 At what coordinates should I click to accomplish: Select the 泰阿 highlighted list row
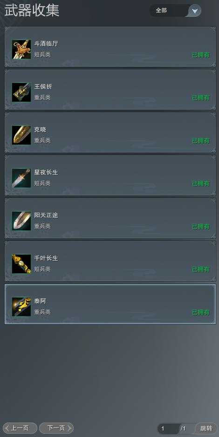coord(110,304)
